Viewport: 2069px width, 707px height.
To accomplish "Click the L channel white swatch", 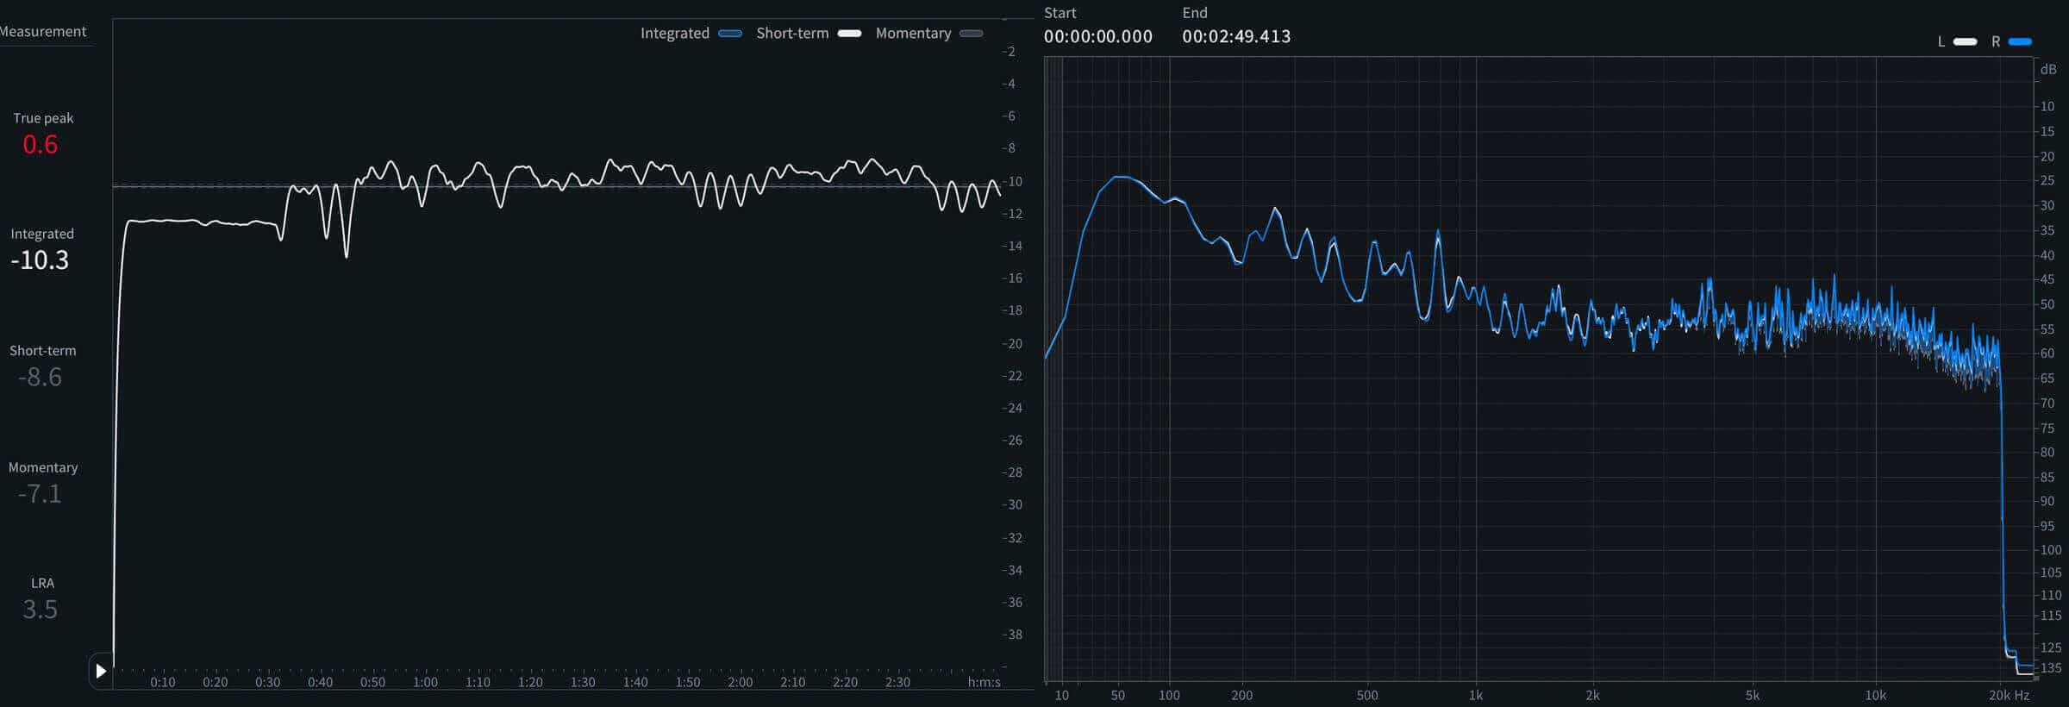I will (1966, 41).
